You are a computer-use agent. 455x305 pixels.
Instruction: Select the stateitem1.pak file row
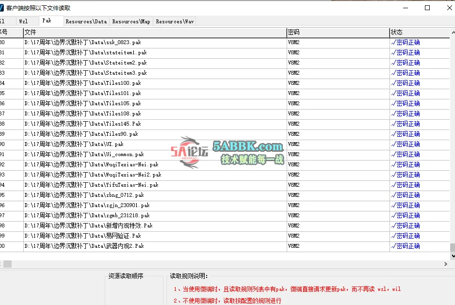[x=225, y=52]
